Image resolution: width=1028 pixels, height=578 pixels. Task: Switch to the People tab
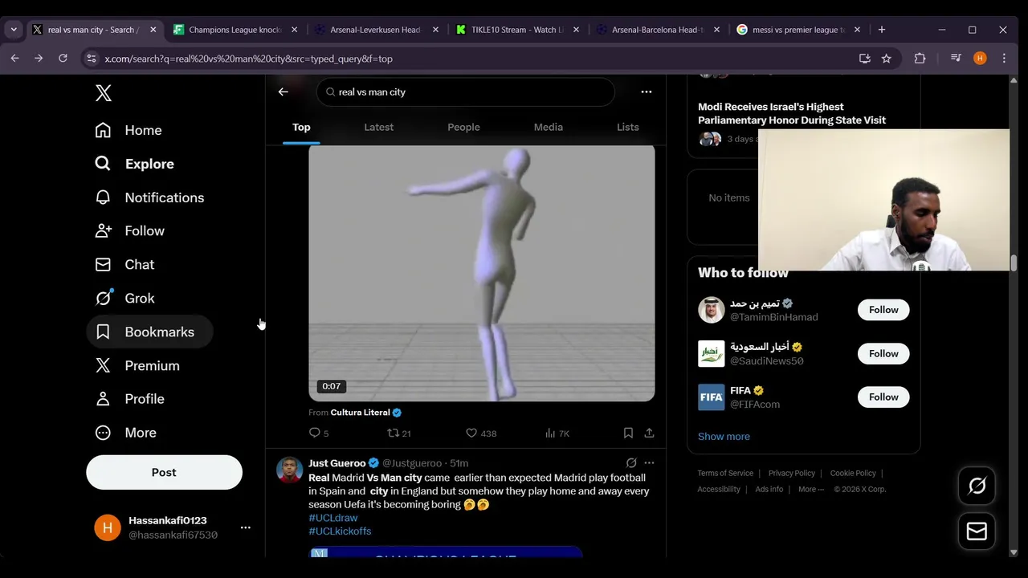pyautogui.click(x=463, y=127)
